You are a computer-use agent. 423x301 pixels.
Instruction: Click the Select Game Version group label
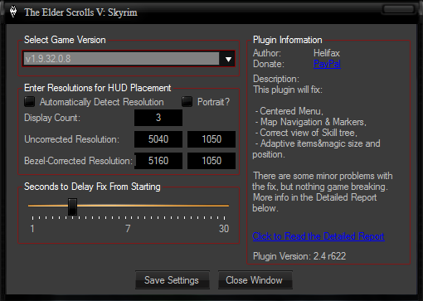65,40
